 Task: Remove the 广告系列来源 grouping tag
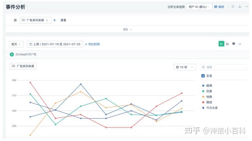point(47,20)
